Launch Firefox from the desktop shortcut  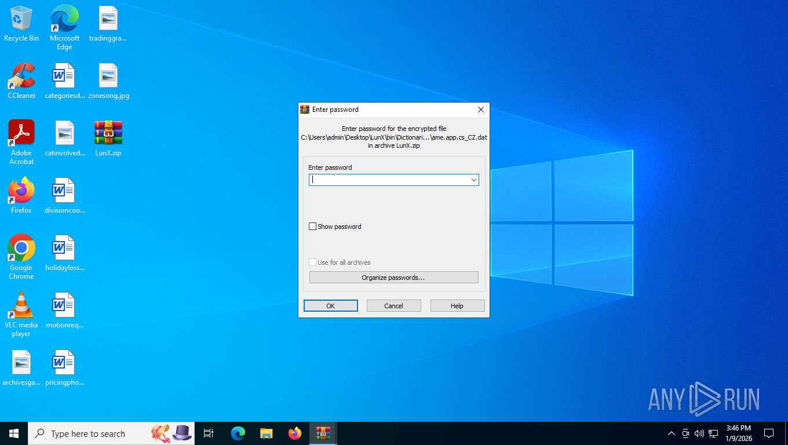coord(21,196)
